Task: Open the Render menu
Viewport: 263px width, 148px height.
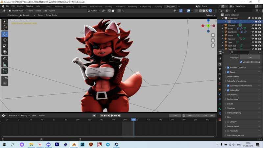Action: click(x=20, y=6)
